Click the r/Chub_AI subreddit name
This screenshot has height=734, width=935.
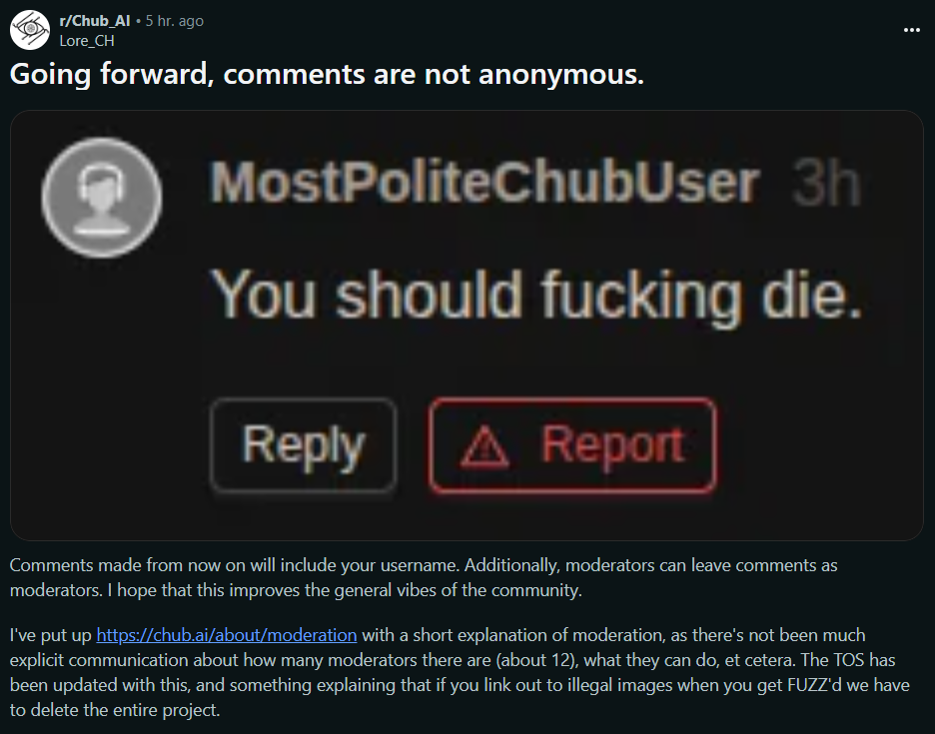(95, 21)
